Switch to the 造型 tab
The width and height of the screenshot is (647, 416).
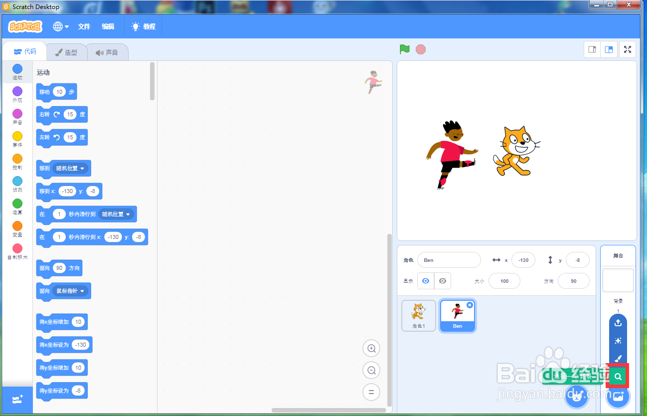pos(66,52)
